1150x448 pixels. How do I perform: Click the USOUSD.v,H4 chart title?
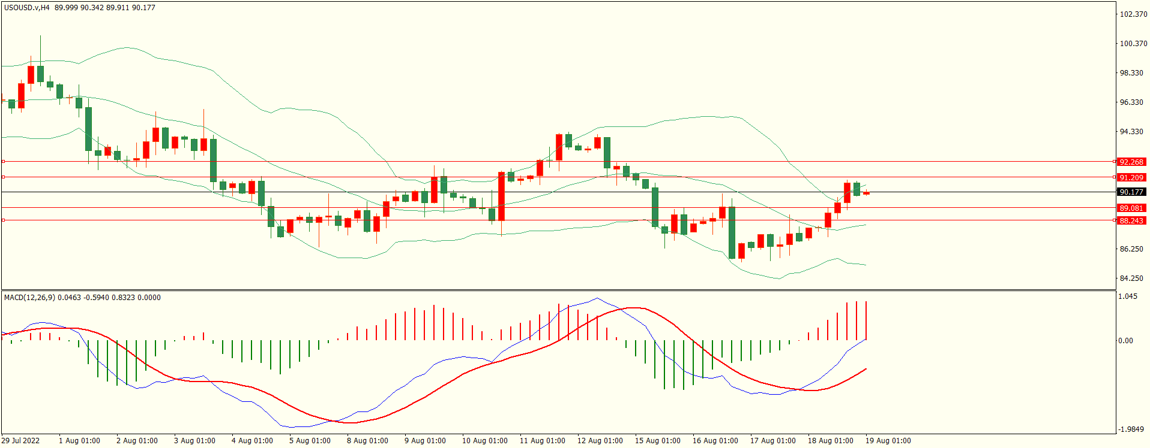[x=27, y=8]
